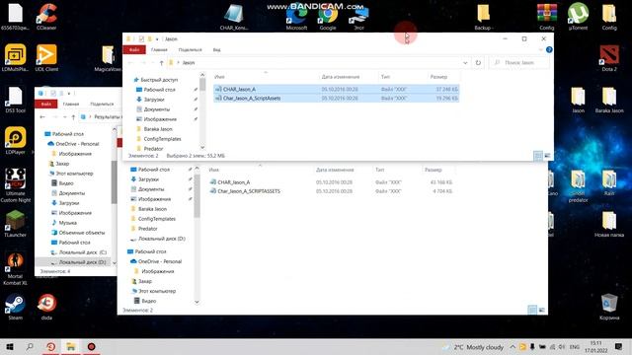632x355 pixels.
Task: Open the Главная tab in Результаты window
Action: [71, 104]
